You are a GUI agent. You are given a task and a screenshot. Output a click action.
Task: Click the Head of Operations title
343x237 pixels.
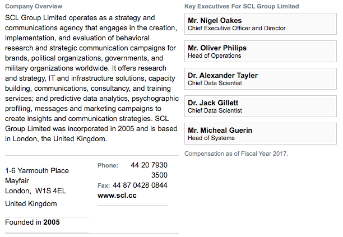pos(214,56)
